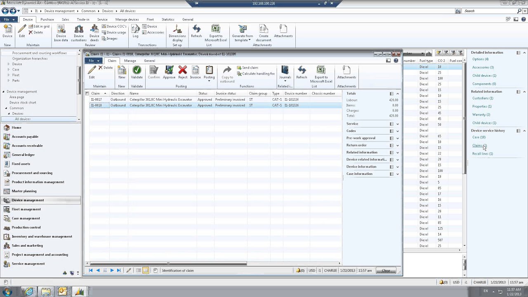Image resolution: width=528 pixels, height=297 pixels.
Task: Click the Send claim icon
Action: point(239,68)
